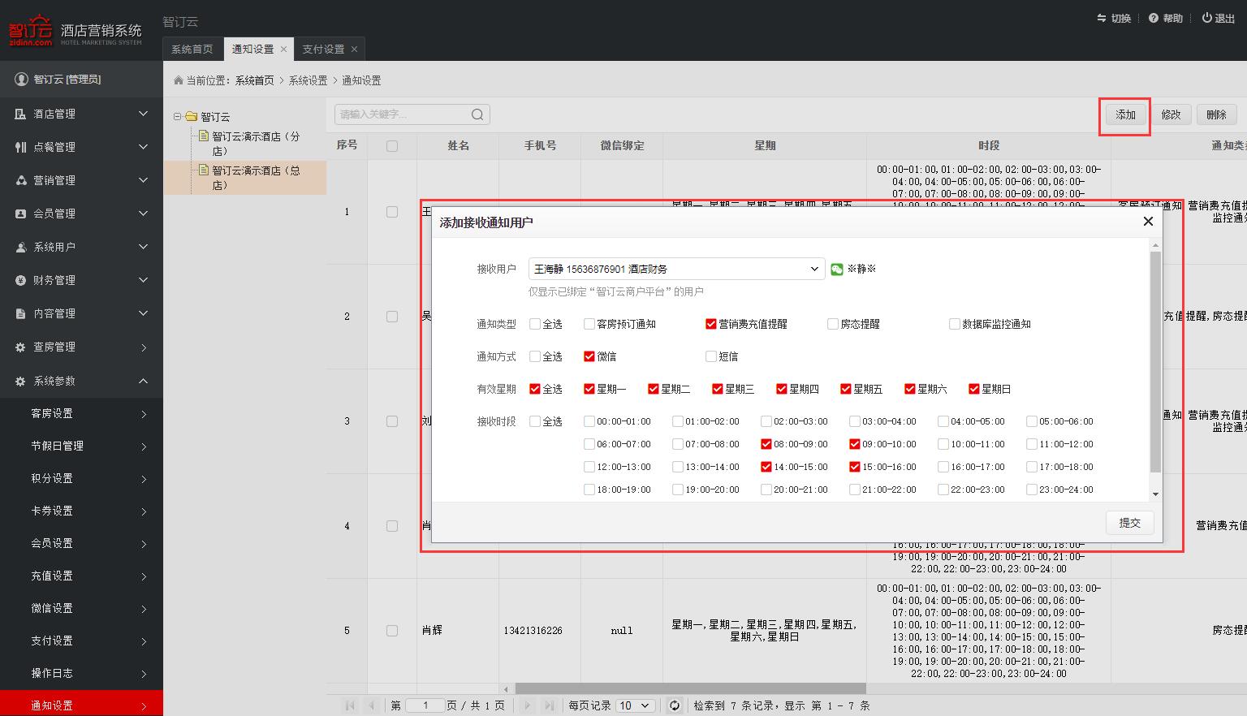Screen dimensions: 1247x716
Task: Check row 5 肖辉 checkbox
Action: (392, 631)
